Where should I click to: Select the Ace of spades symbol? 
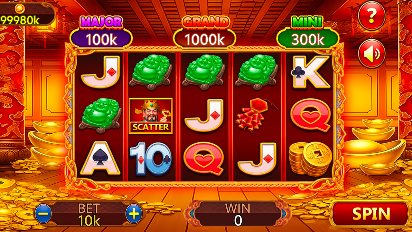[x=100, y=159]
